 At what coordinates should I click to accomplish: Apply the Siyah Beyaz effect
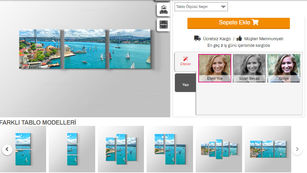tap(249, 68)
